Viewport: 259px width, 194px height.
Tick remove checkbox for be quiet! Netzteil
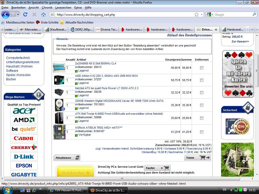[202, 92]
